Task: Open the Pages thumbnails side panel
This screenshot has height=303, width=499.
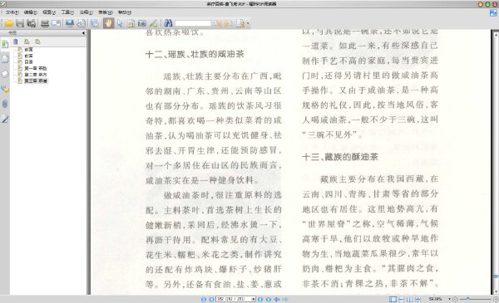Action: pos(5,59)
